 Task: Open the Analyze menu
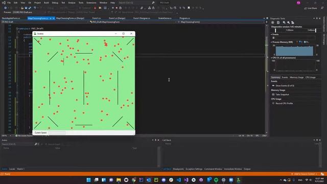coord(72,3)
